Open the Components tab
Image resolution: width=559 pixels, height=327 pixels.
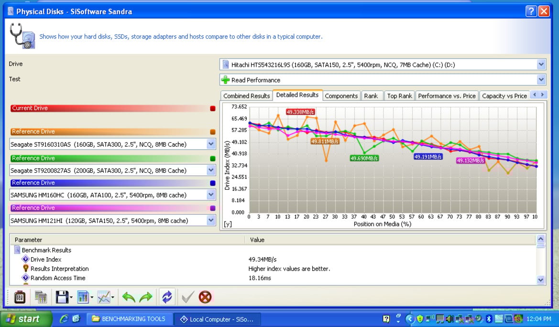point(341,96)
